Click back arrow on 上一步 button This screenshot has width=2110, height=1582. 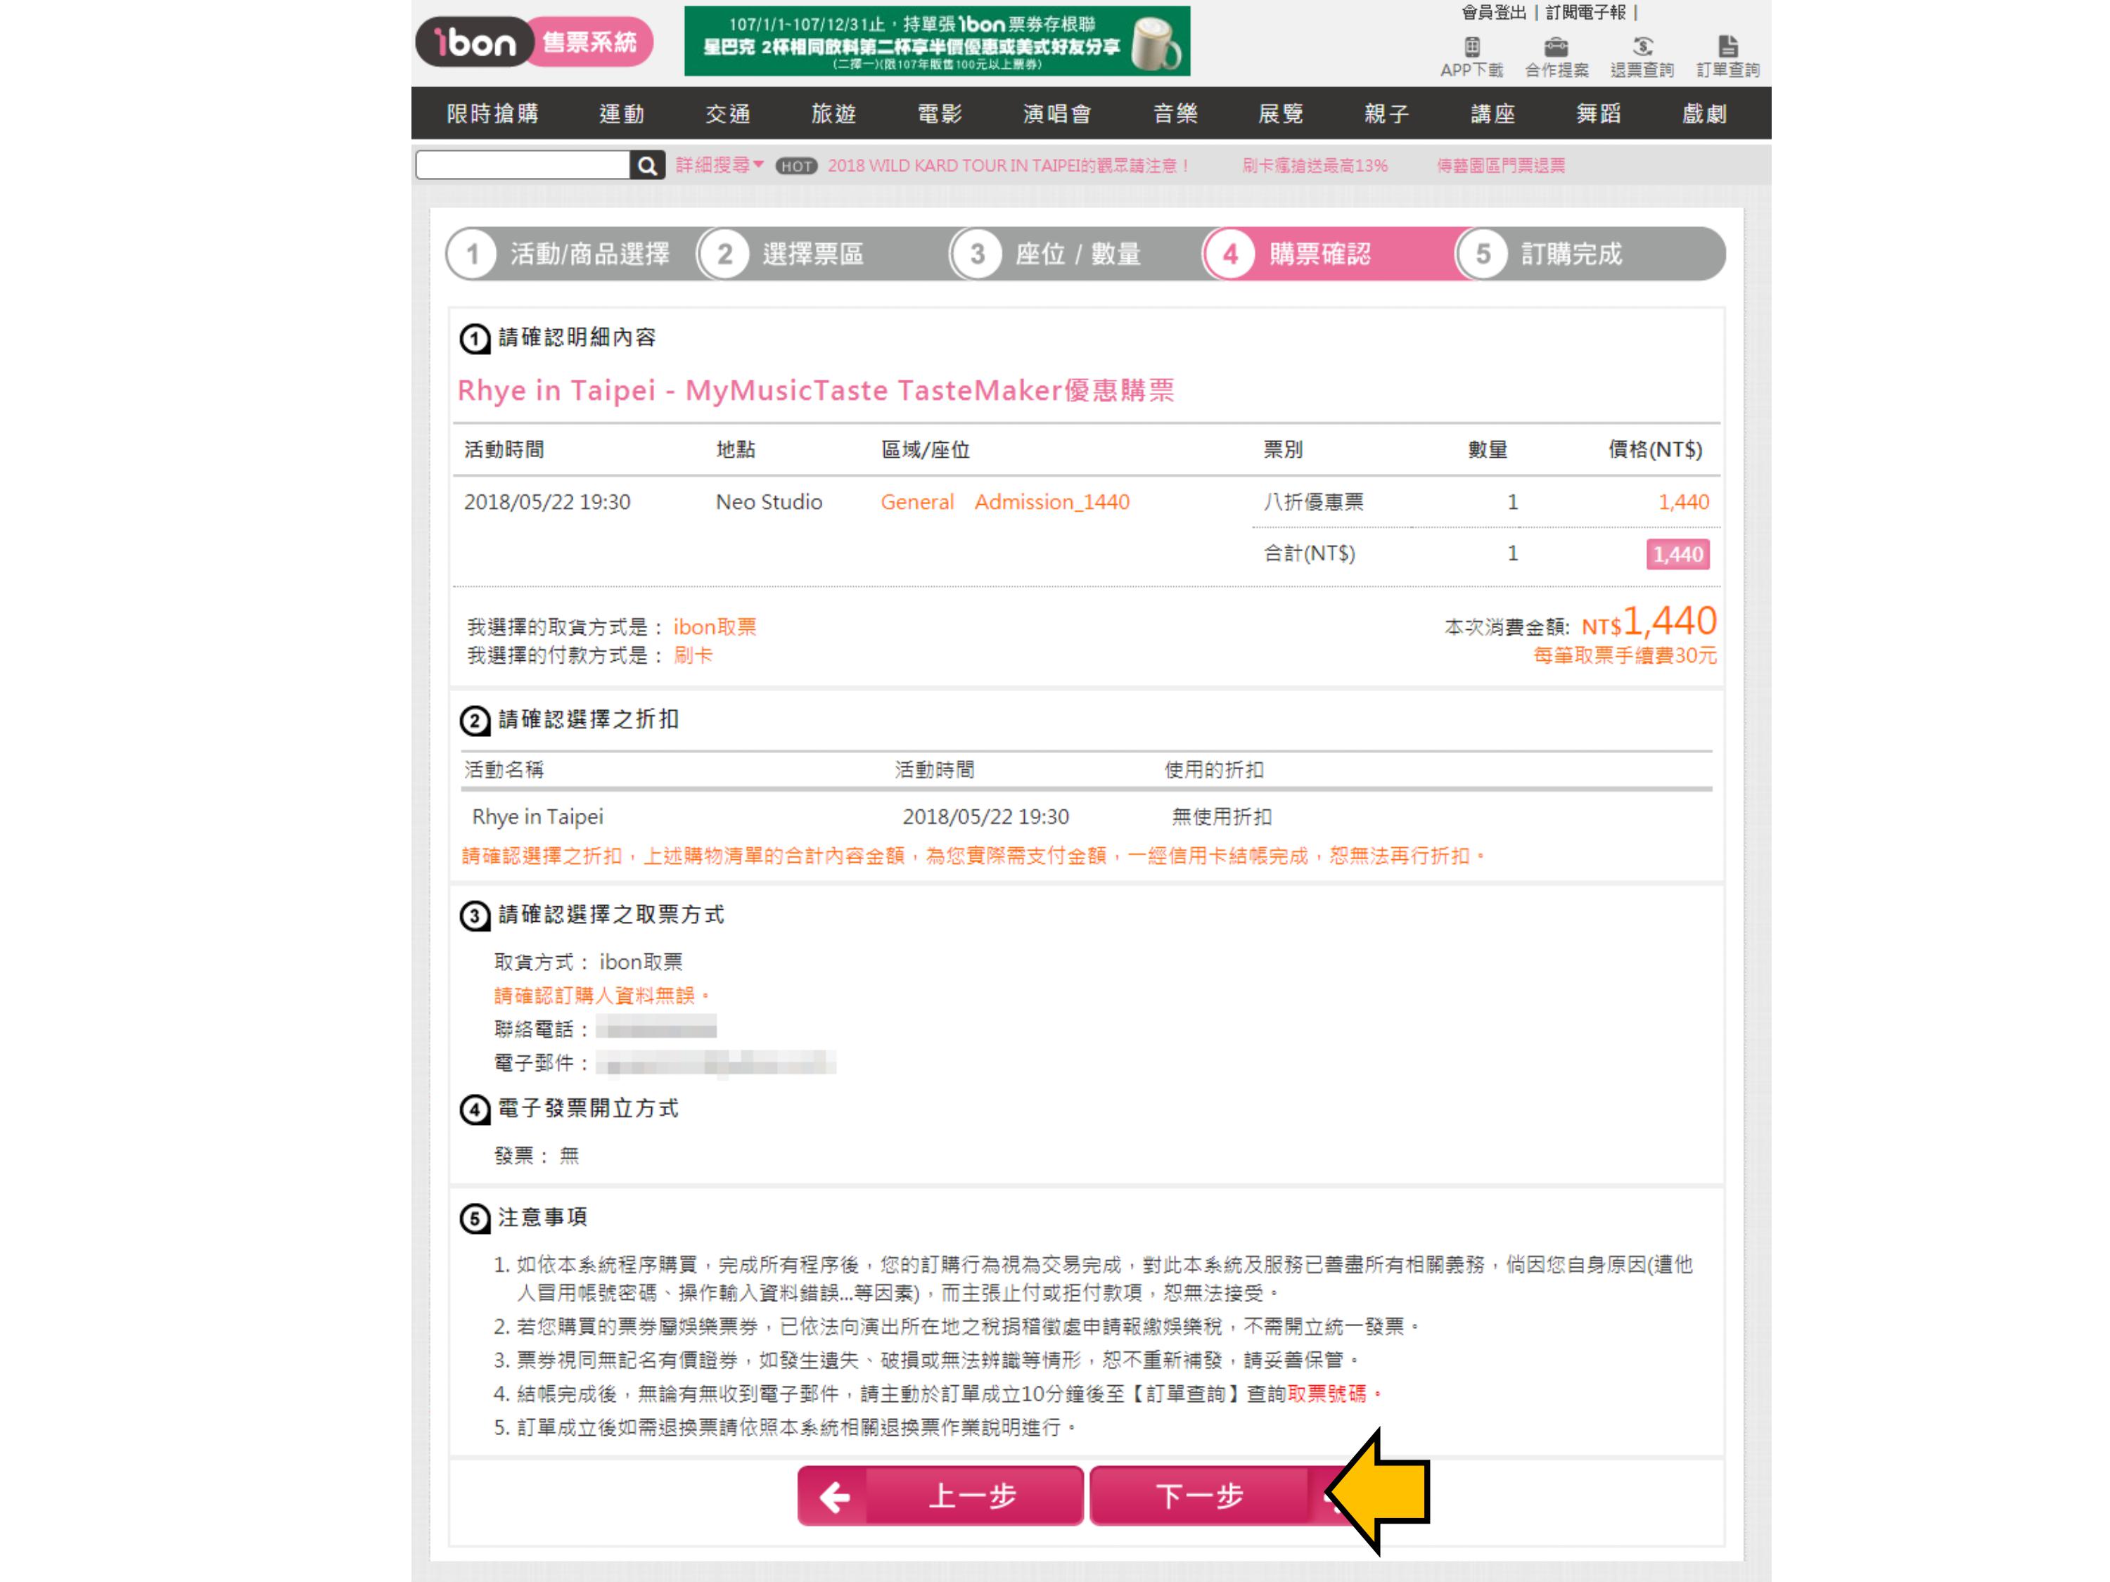[835, 1496]
